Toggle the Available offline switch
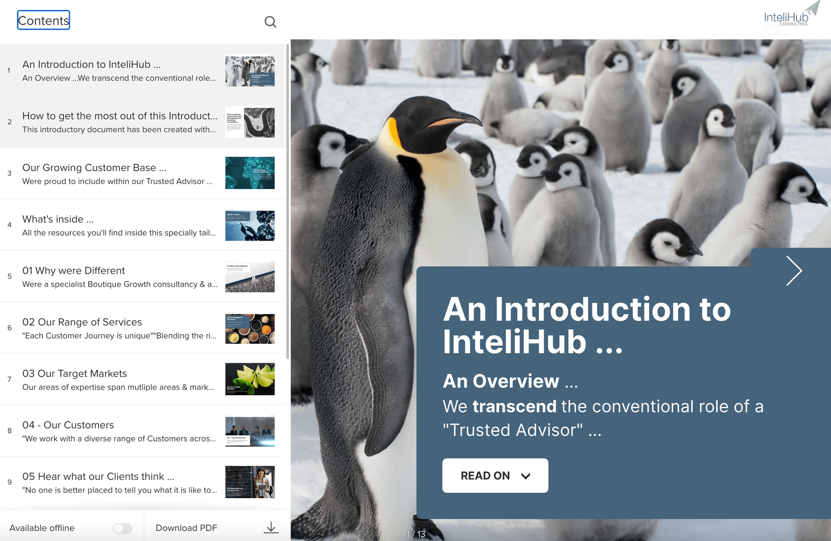Screen dimensions: 831x541 pyautogui.click(x=123, y=528)
